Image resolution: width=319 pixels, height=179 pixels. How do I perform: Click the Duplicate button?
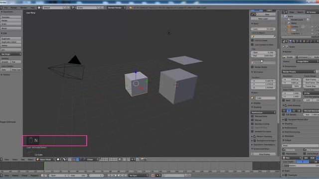pos(11,39)
